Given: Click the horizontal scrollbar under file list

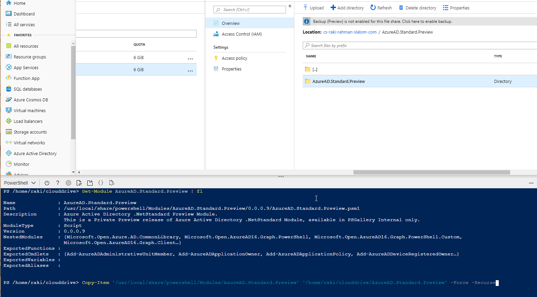Looking at the screenshot, I should point(432,172).
